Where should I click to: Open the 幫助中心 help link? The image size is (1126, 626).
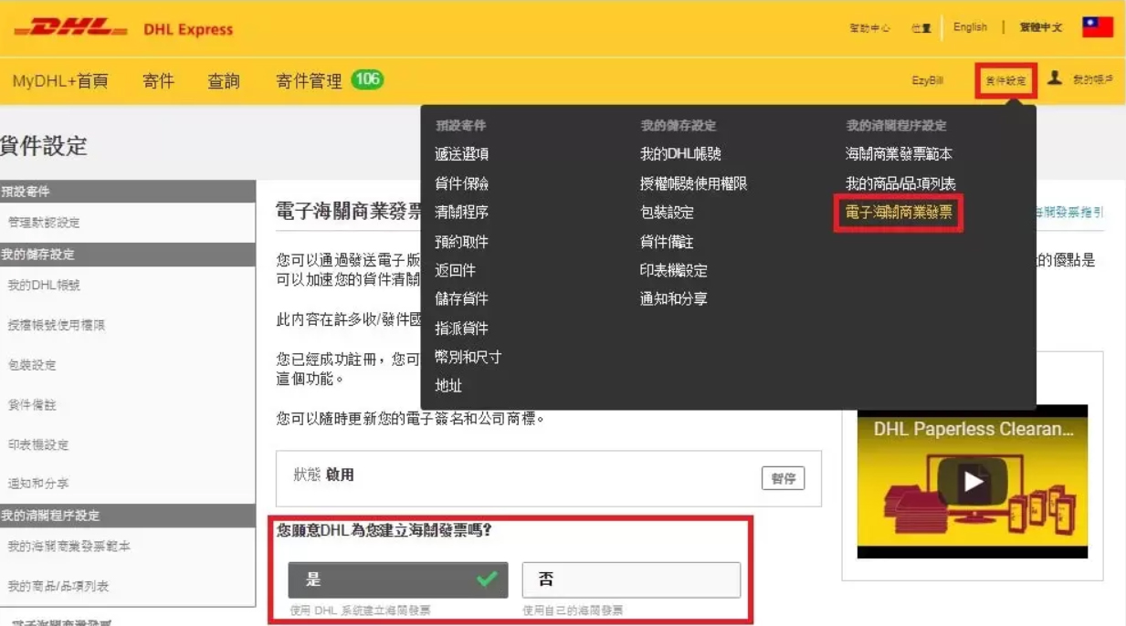(869, 28)
